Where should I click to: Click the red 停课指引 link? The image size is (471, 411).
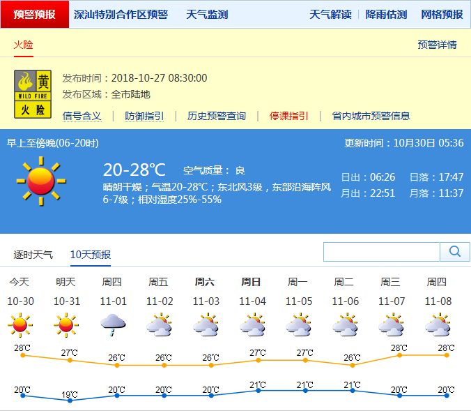[289, 116]
